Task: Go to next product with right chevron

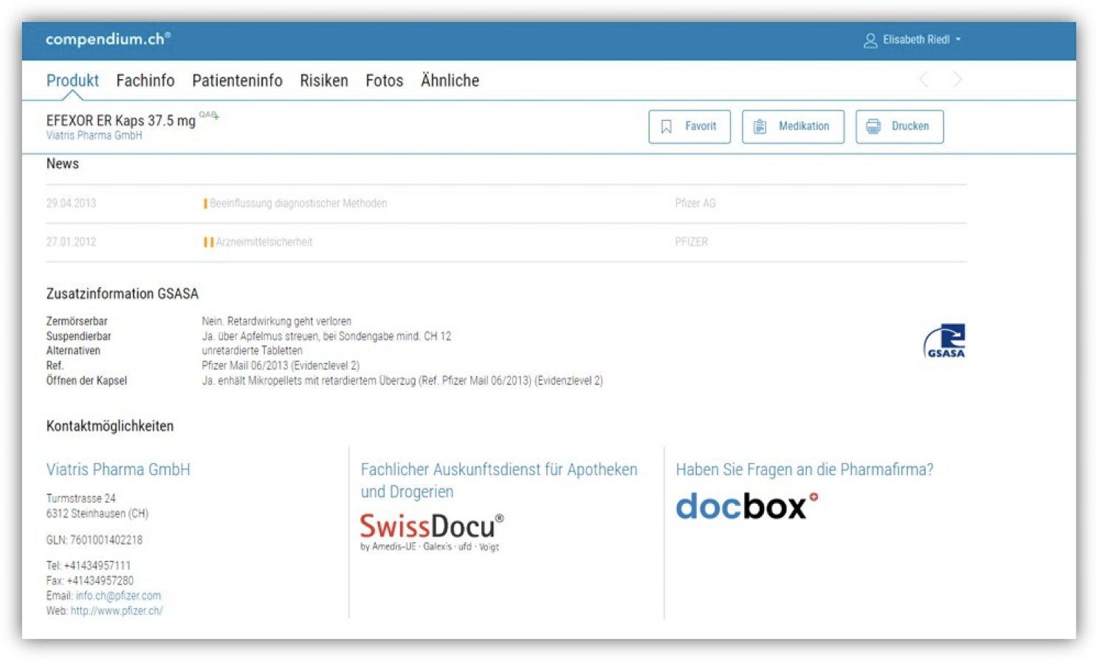Action: click(957, 79)
